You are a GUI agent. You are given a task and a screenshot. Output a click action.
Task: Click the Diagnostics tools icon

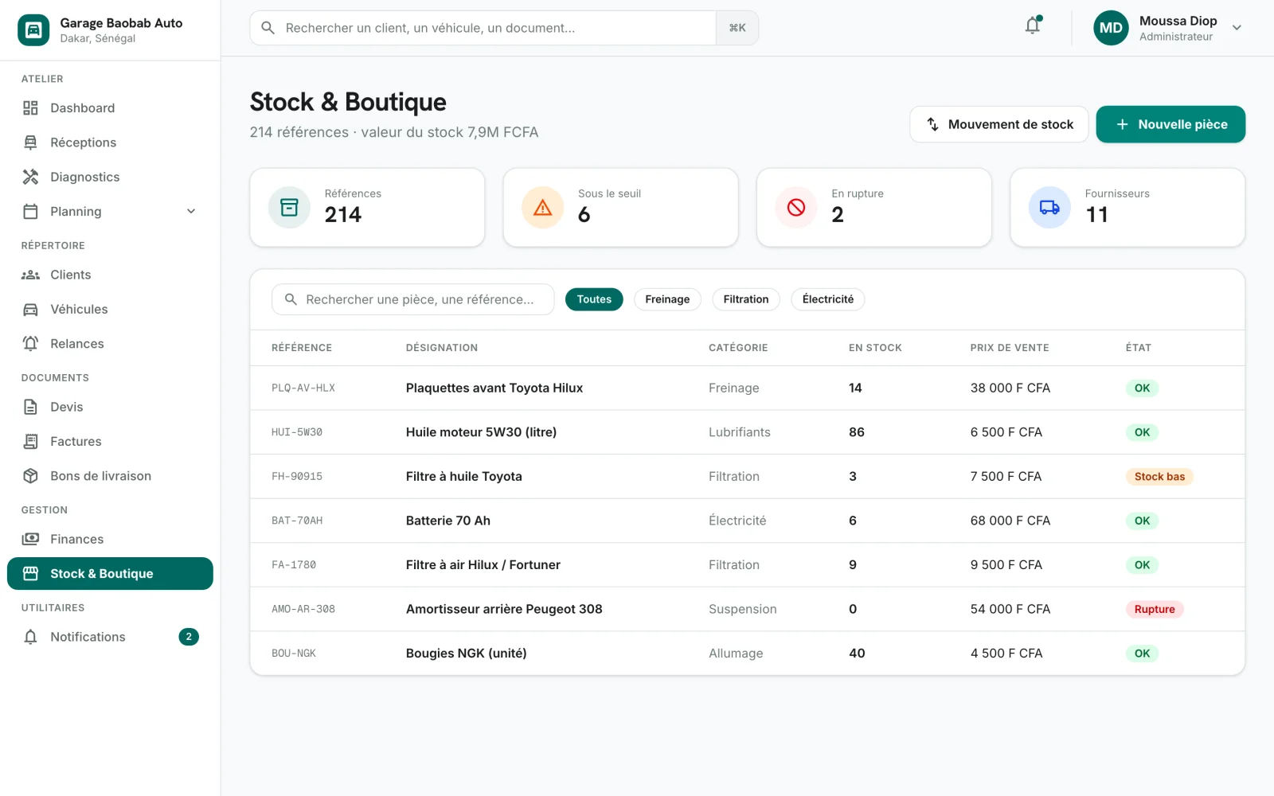point(30,177)
